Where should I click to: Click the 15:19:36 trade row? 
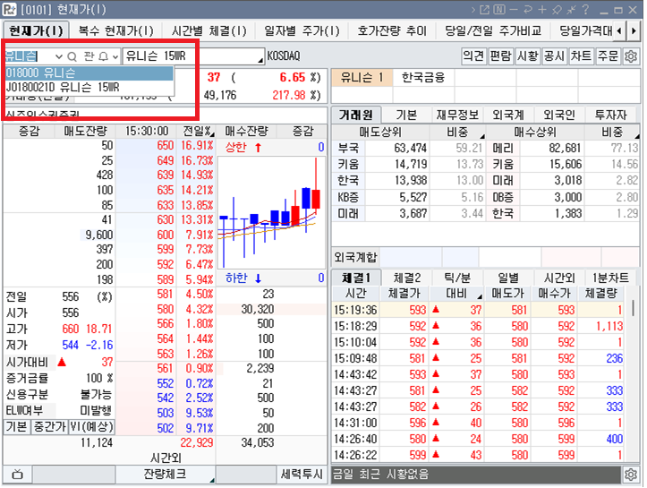(479, 310)
